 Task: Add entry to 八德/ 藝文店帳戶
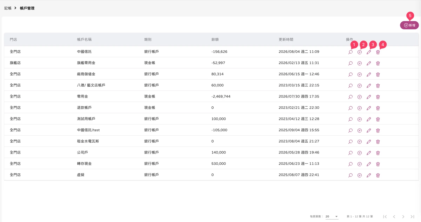click(360, 86)
